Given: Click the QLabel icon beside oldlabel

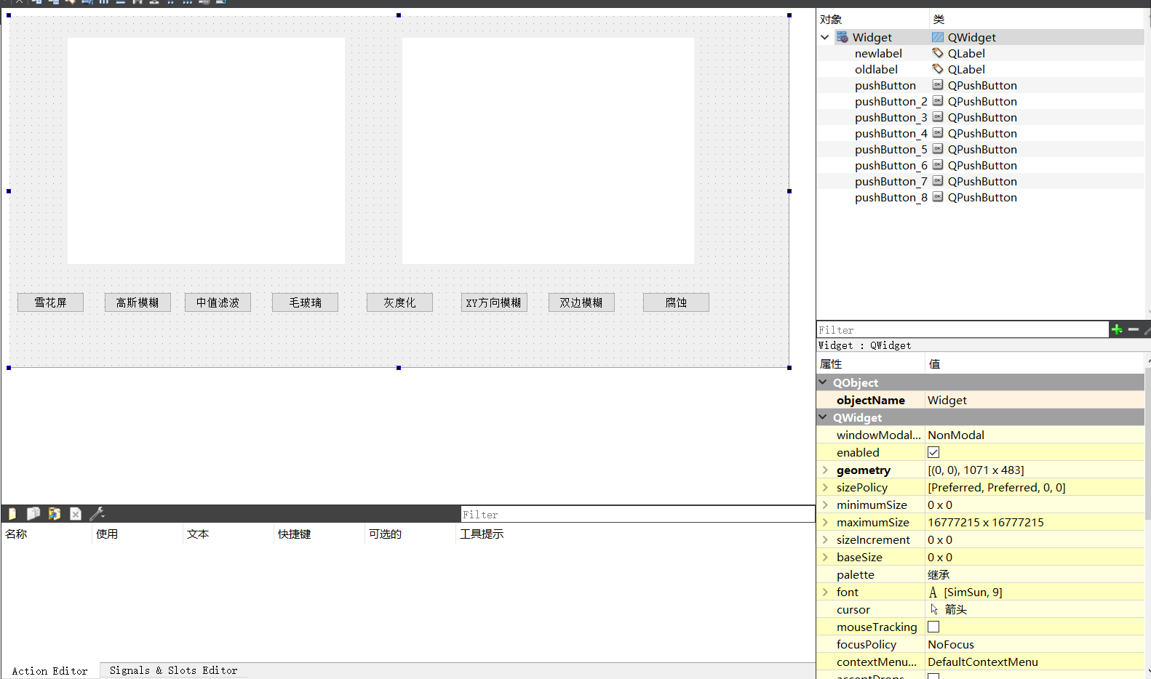Looking at the screenshot, I should (938, 69).
